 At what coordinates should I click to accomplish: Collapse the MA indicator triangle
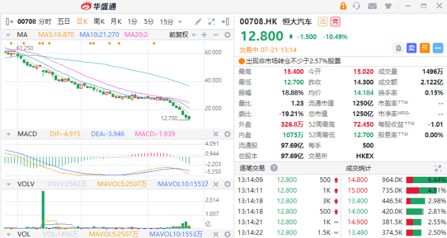pos(8,35)
